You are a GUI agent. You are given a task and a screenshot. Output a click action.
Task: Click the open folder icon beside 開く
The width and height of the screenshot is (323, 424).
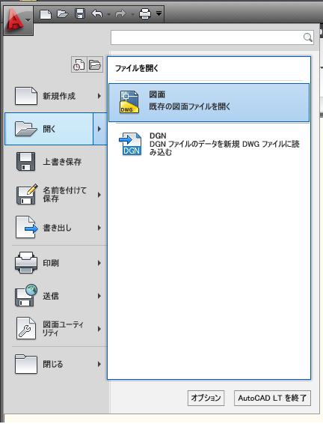[26, 129]
